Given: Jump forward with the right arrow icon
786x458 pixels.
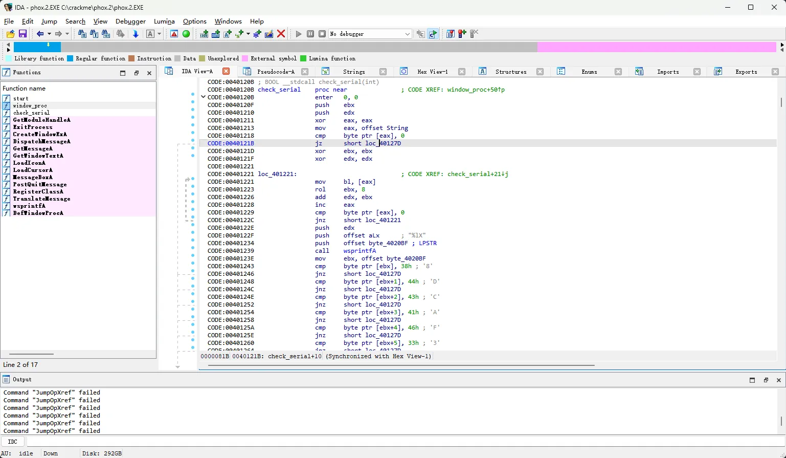Looking at the screenshot, I should (58, 34).
